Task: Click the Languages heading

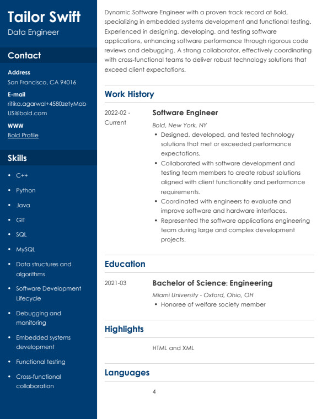Action: (x=127, y=373)
